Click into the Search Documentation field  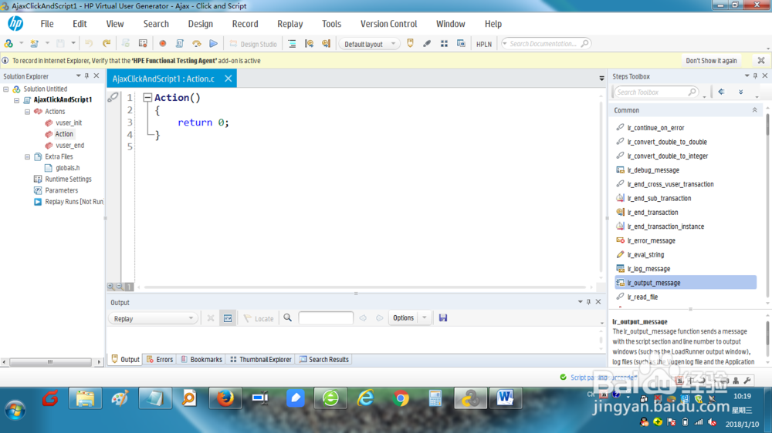tap(546, 44)
